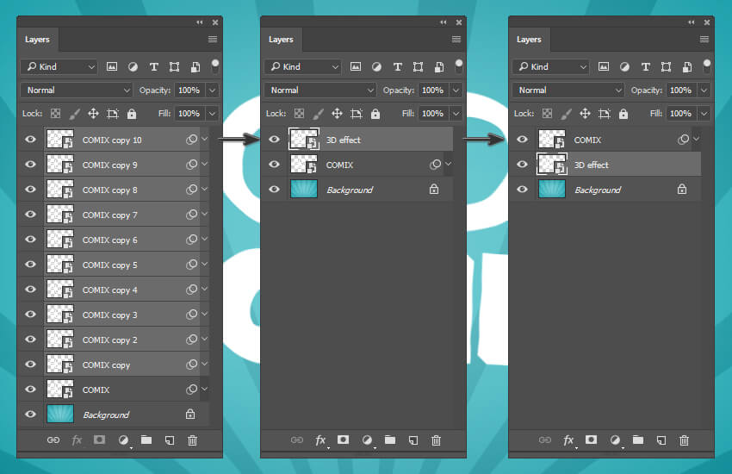Create new layer in right panel
The width and height of the screenshot is (732, 474).
pyautogui.click(x=661, y=440)
